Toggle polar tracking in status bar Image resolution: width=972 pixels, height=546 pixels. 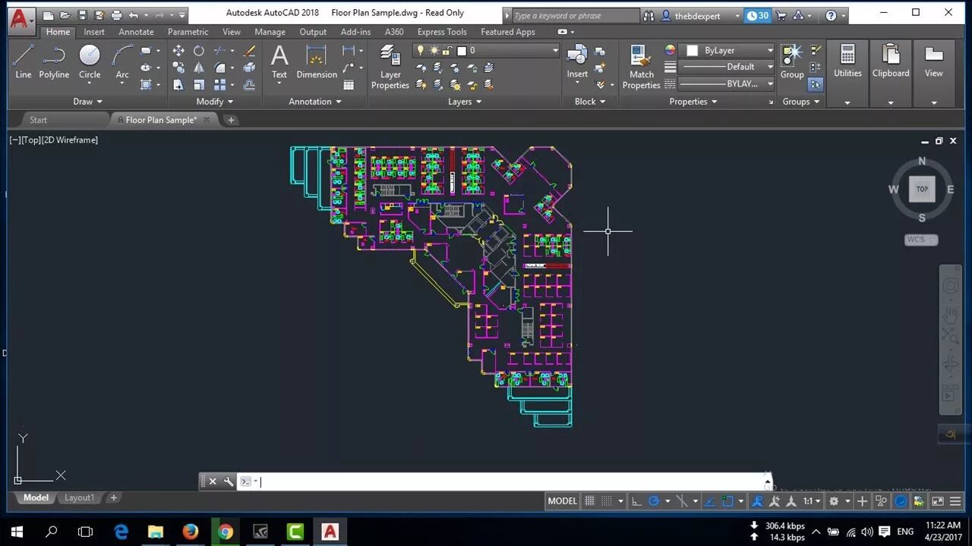click(654, 501)
